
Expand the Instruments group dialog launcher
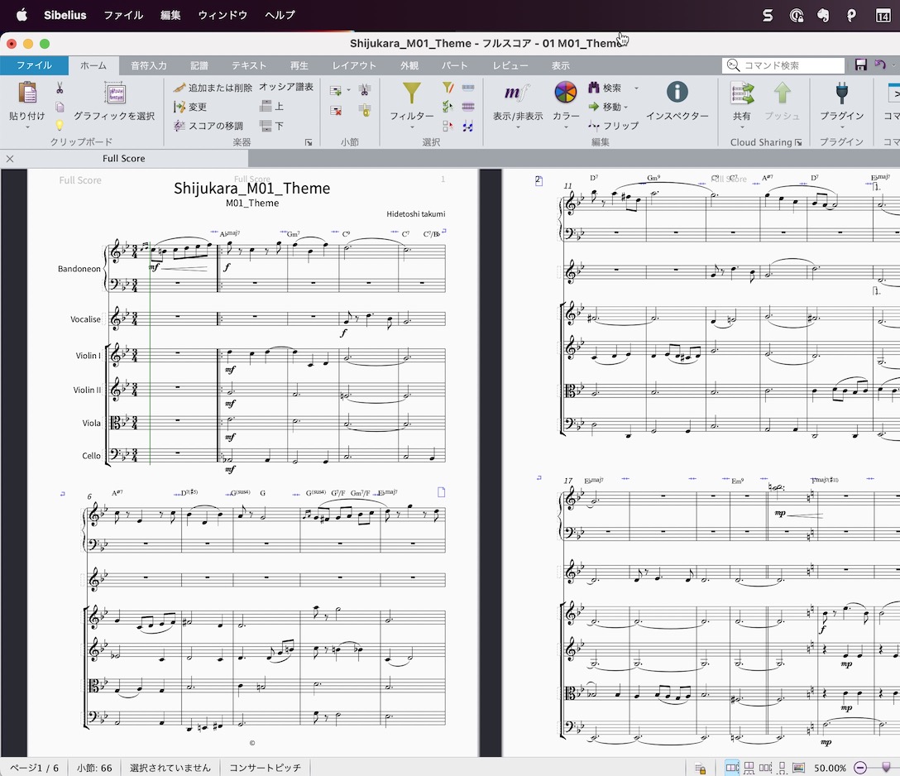pos(309,142)
